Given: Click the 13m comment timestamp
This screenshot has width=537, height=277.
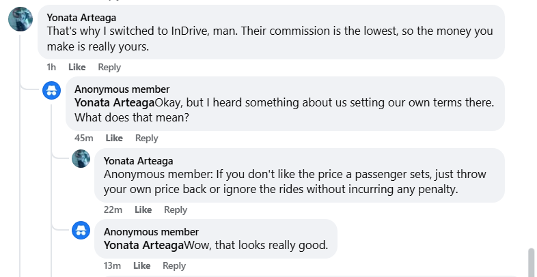Looking at the screenshot, I should point(112,265).
